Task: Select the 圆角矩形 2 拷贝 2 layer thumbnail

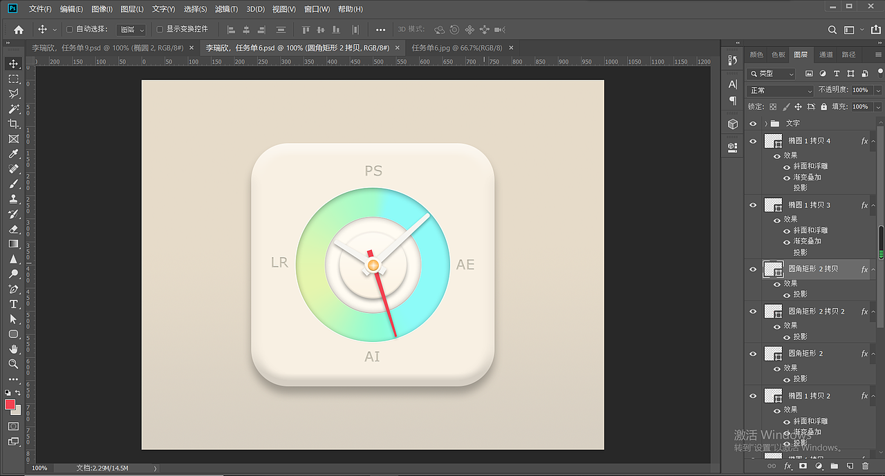Action: pyautogui.click(x=773, y=312)
